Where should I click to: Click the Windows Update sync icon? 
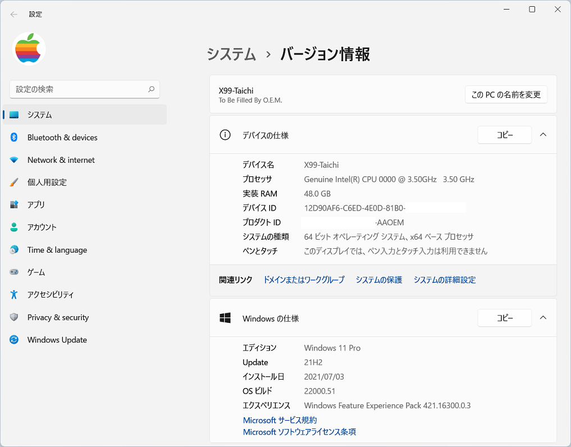tap(14, 340)
